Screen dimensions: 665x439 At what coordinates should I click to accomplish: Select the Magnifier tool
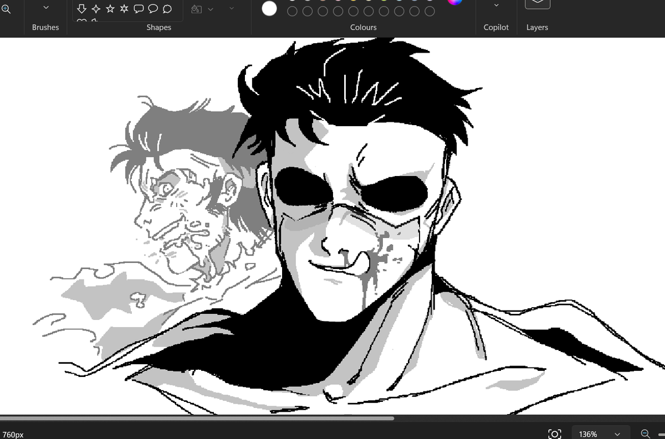coord(6,9)
